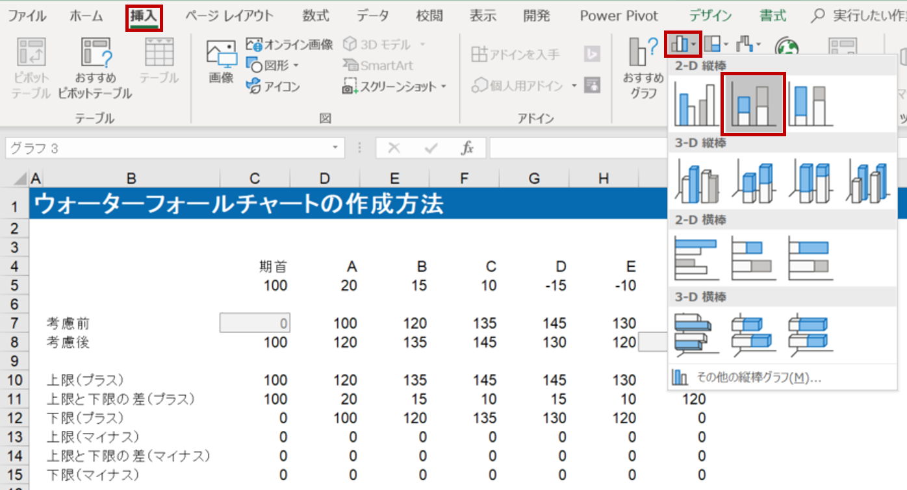Click the select-all corner triangle
Screen dimensions: 907x490
pyautogui.click(x=19, y=178)
